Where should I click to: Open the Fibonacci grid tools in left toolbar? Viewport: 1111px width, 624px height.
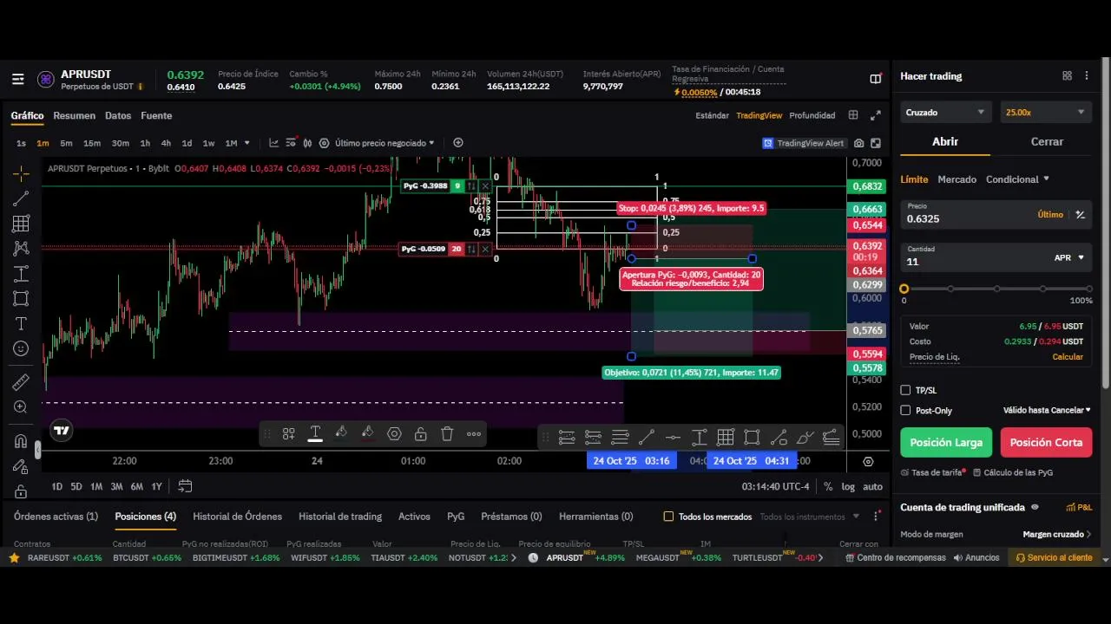pyautogui.click(x=21, y=224)
